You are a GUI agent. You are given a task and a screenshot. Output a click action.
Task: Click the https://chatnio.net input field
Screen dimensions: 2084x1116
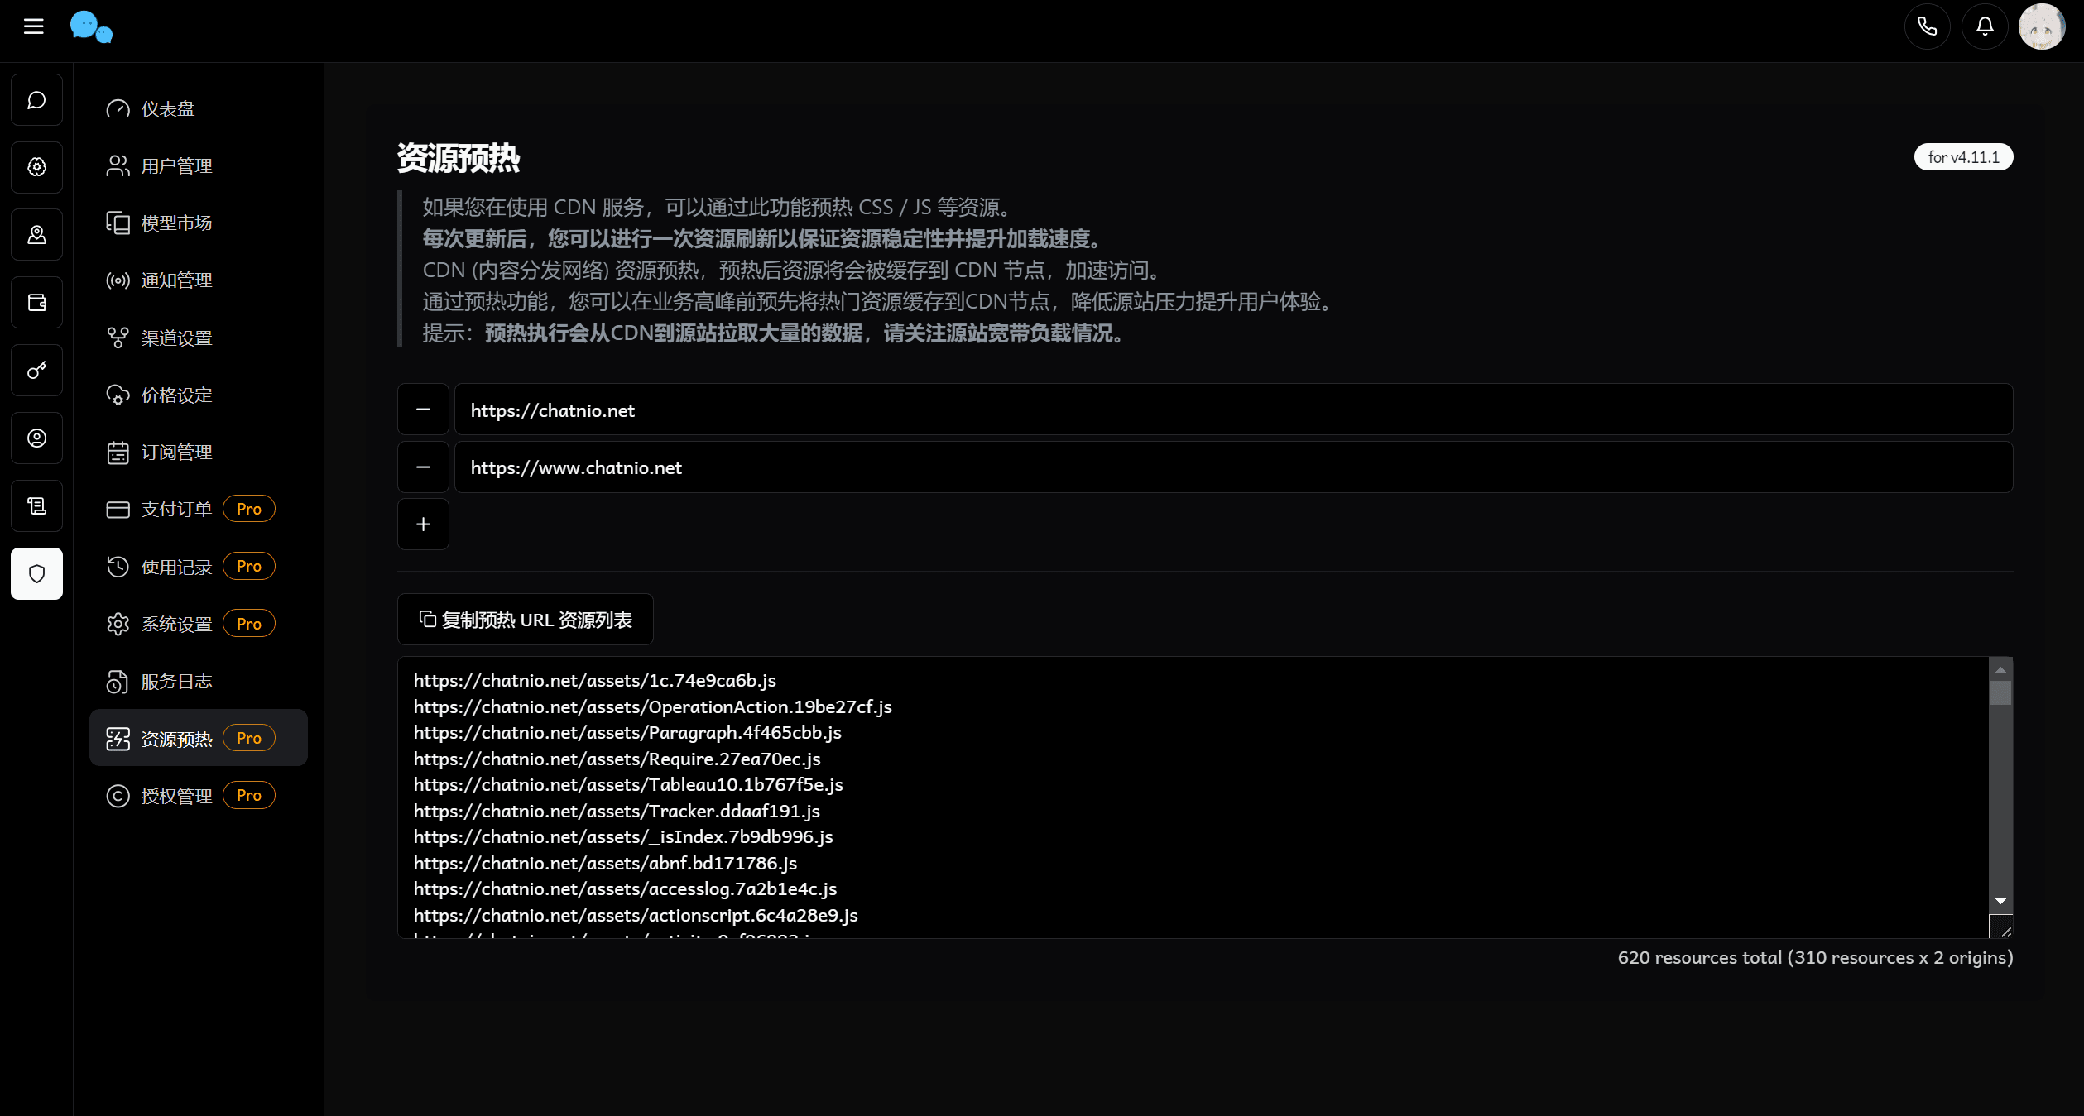pyautogui.click(x=1233, y=410)
